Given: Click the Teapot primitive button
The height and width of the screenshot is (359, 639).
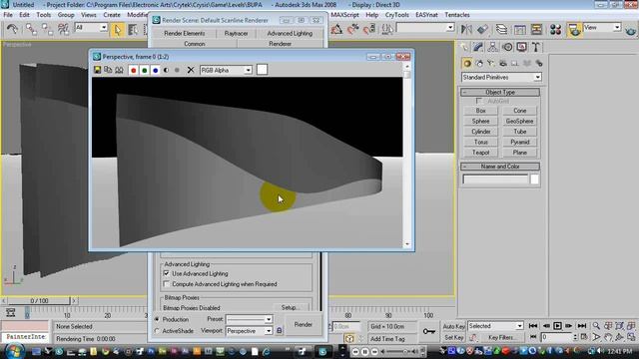Looking at the screenshot, I should pos(480,153).
